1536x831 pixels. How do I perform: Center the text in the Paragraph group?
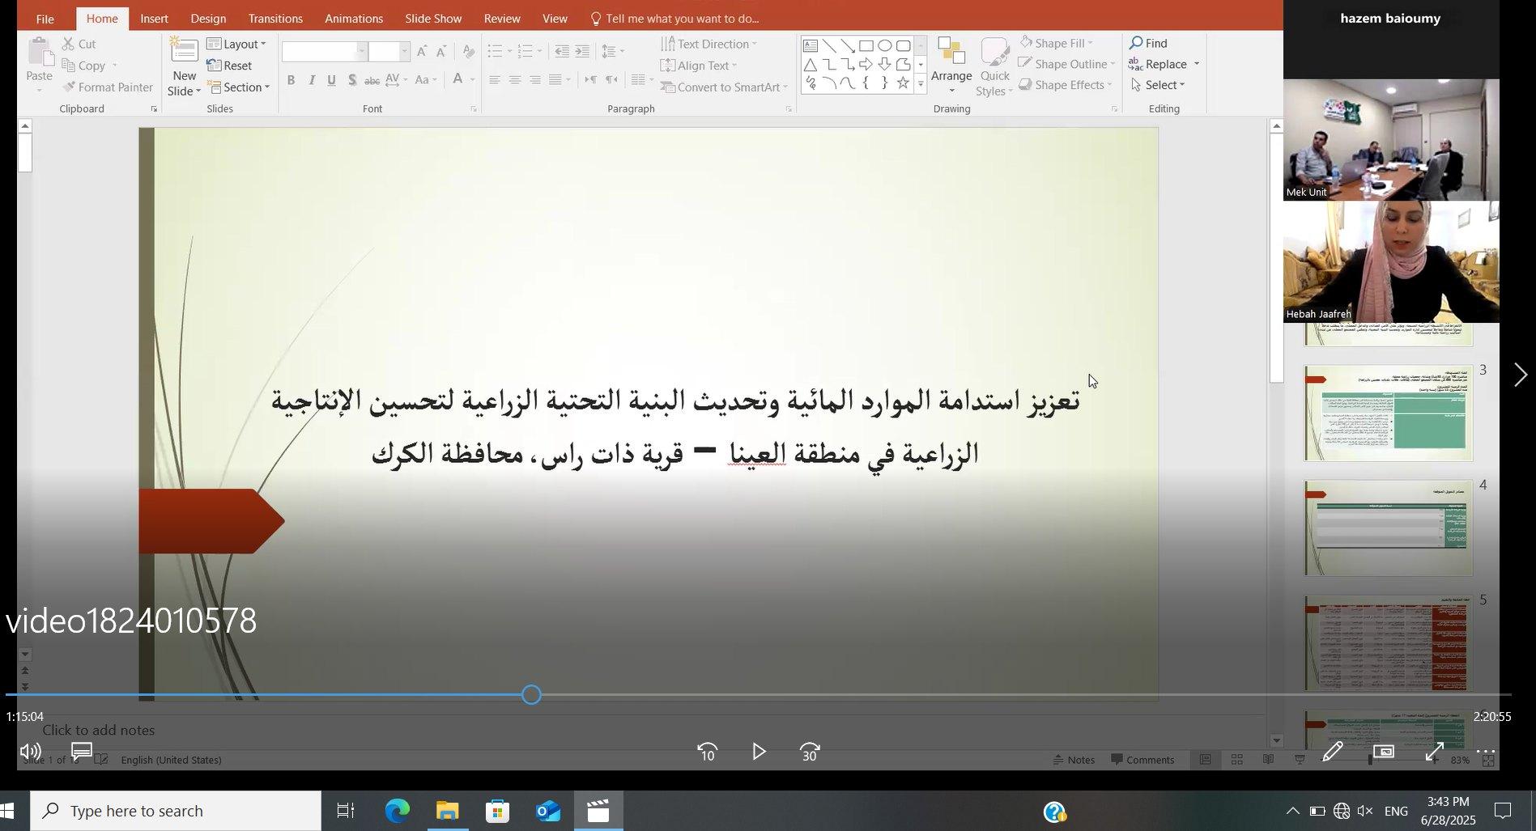tap(514, 79)
